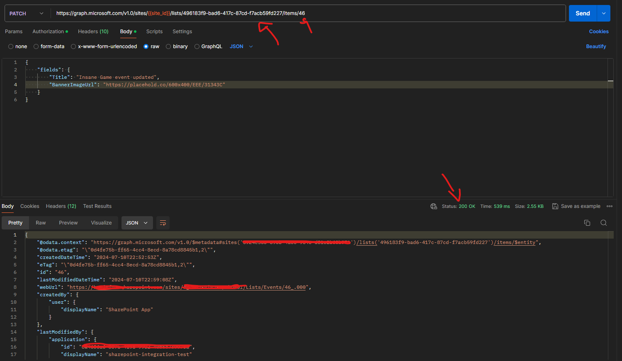The image size is (622, 361).
Task: Open the Test Results tab
Action: click(x=97, y=206)
